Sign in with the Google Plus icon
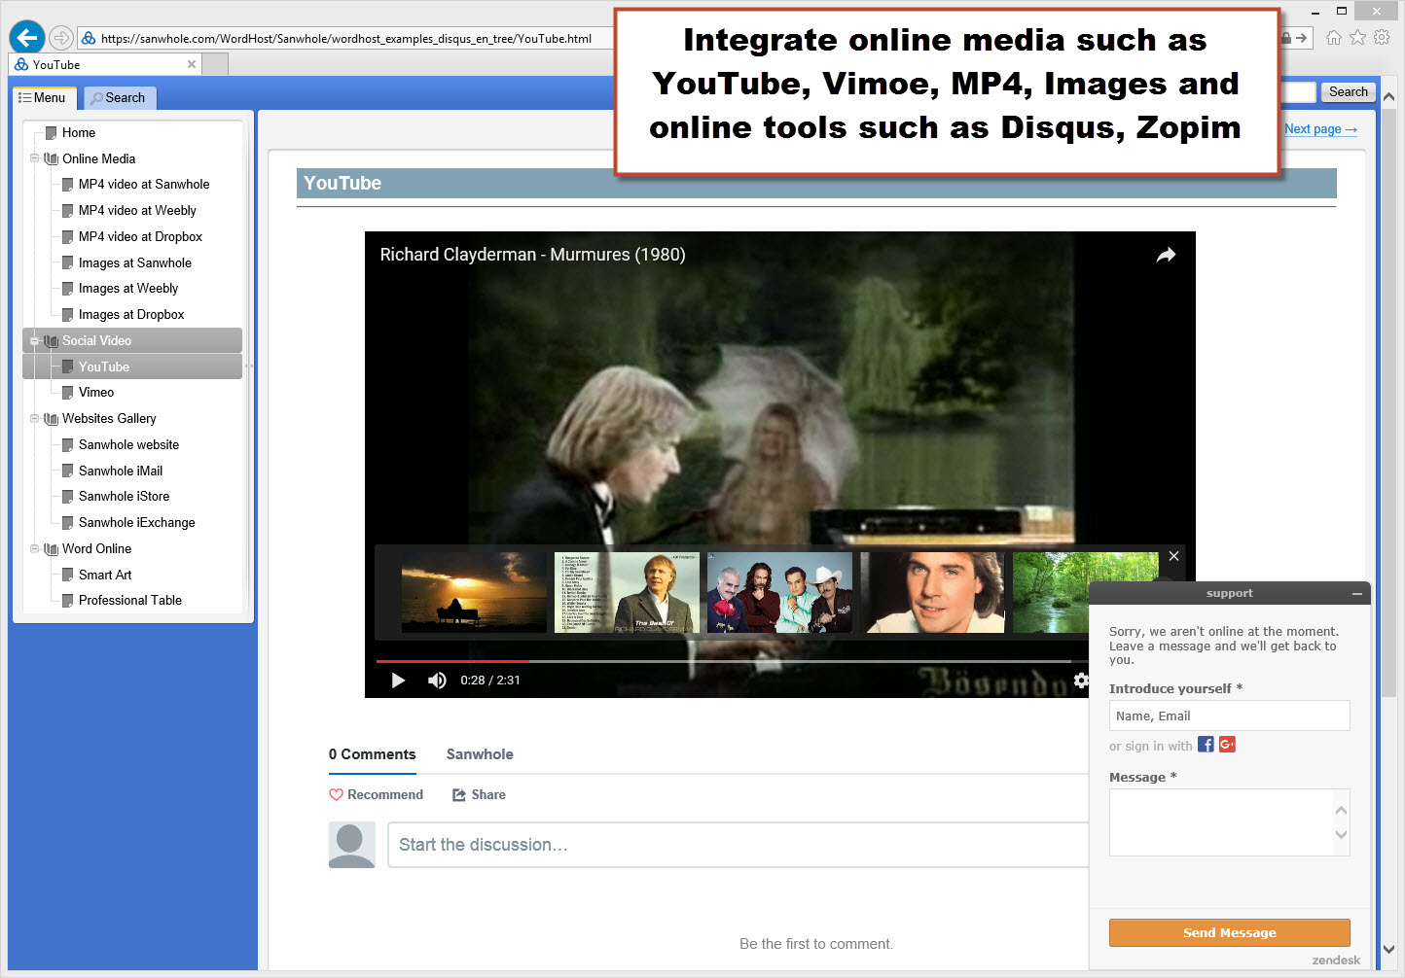 click(x=1227, y=745)
